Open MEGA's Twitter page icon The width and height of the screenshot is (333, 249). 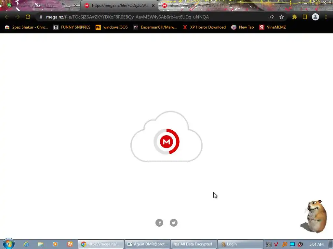(174, 223)
